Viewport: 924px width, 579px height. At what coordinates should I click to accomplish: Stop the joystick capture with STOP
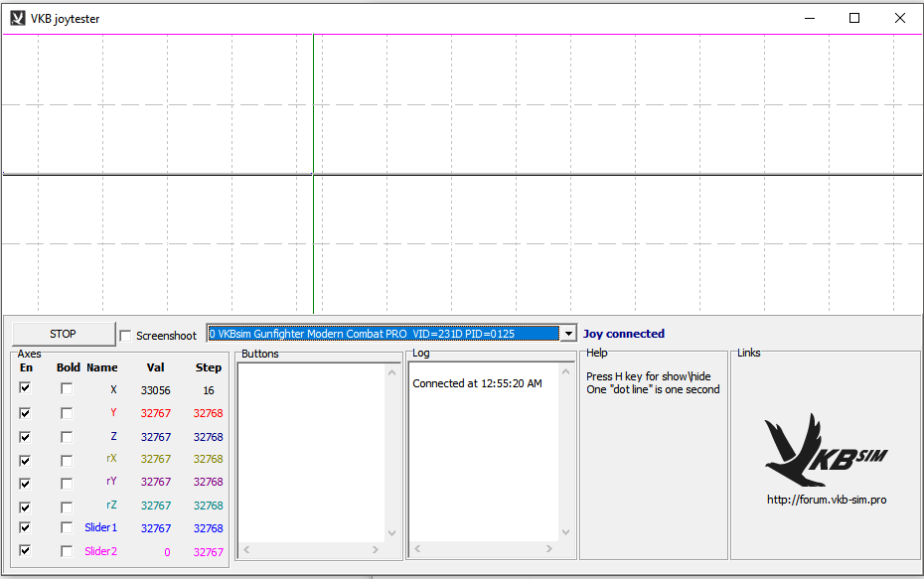[63, 334]
